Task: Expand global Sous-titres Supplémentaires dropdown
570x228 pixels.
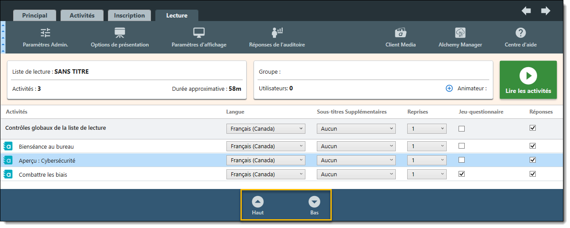Action: click(356, 129)
